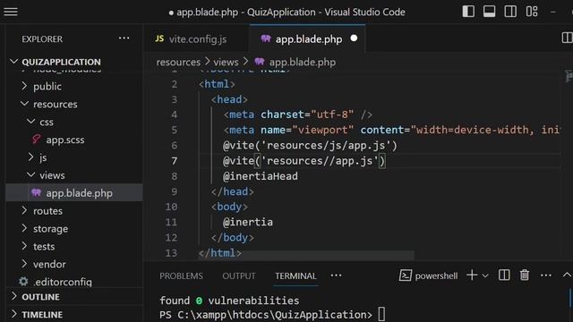The image size is (573, 322).
Task: Click the EXPLORER panel title
Action: 42,39
